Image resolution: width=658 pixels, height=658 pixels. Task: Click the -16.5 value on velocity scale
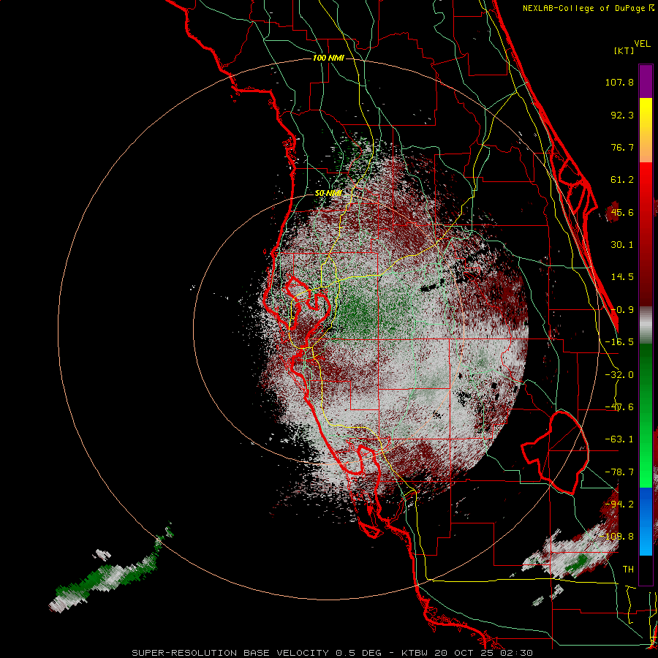point(619,342)
